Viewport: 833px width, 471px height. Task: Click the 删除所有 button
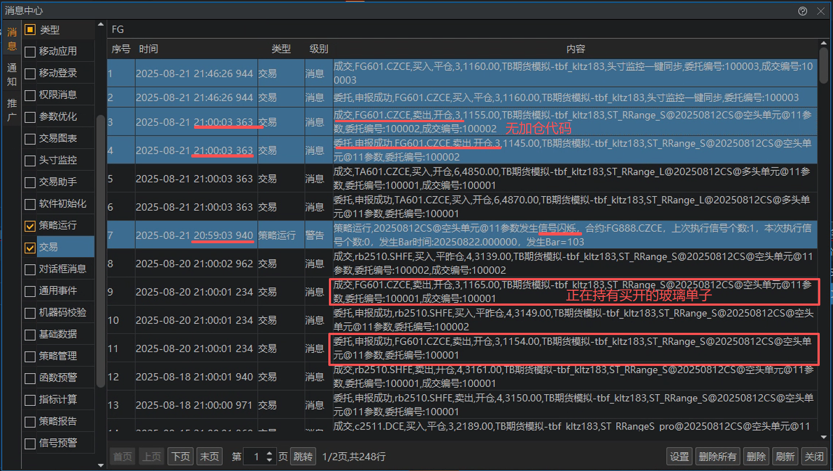(x=717, y=457)
